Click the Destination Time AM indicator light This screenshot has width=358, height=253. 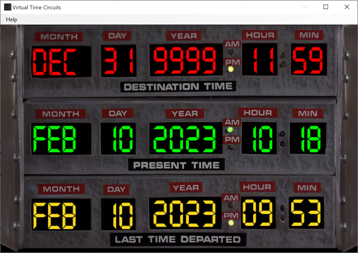coord(231,52)
